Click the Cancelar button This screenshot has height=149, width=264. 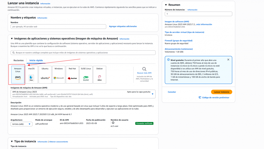[x=172, y=92]
